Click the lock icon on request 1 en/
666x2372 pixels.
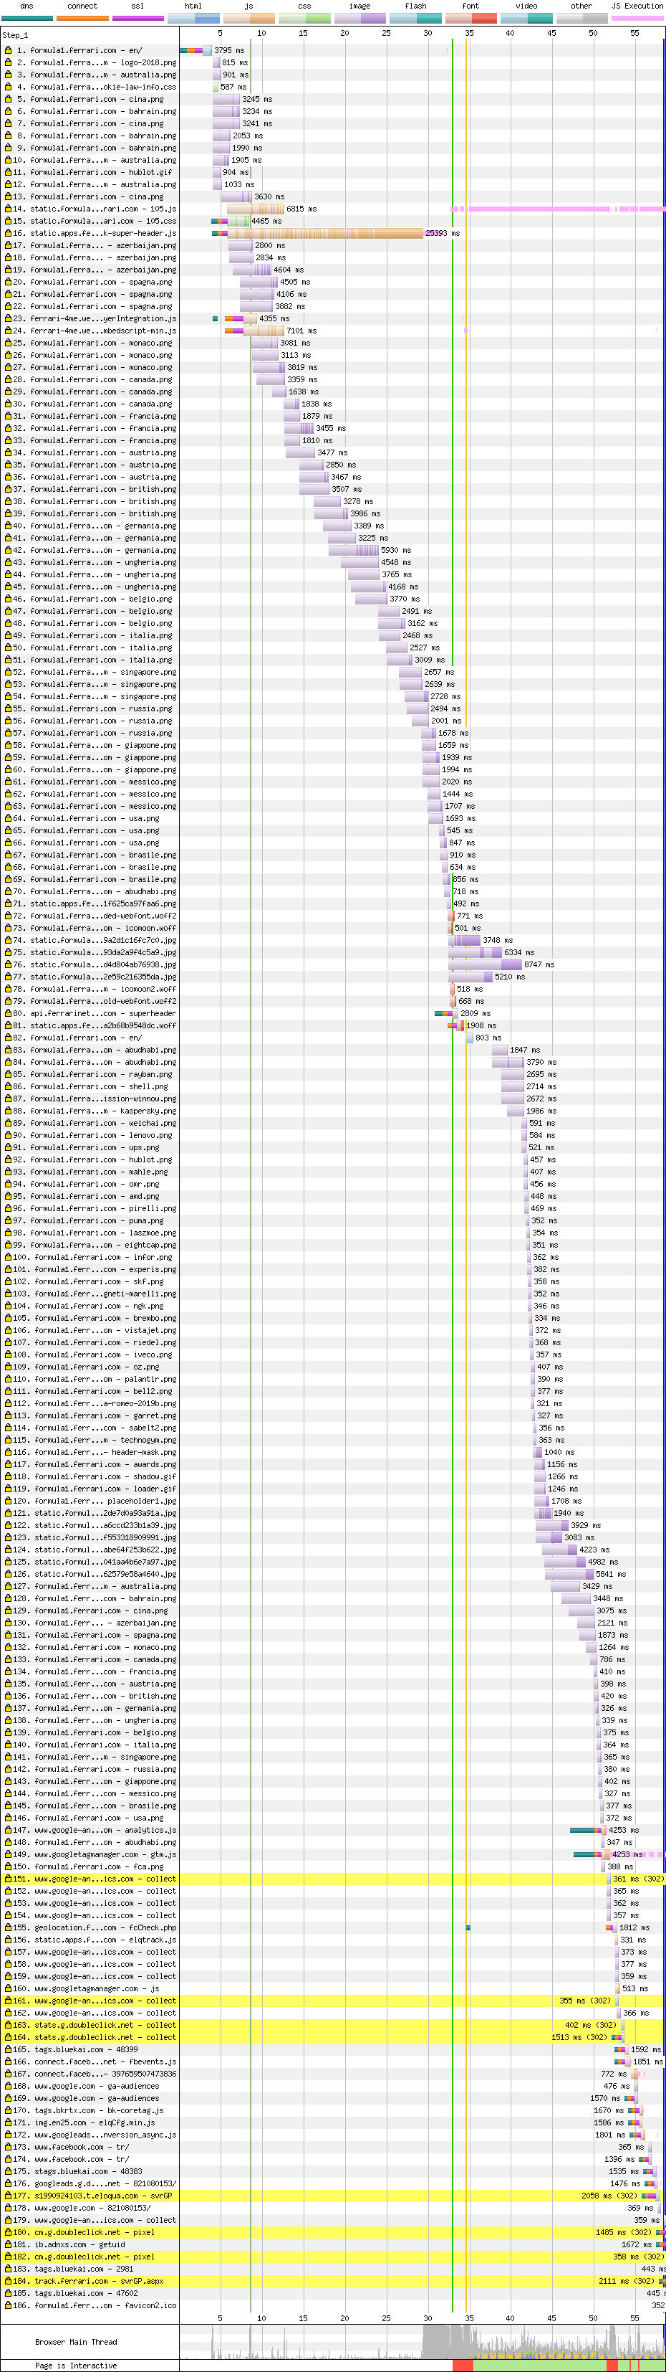click(9, 51)
